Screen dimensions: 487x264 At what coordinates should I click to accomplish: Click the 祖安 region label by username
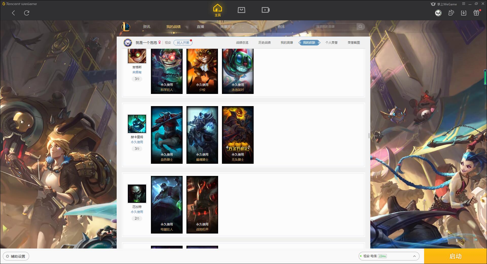pos(168,43)
